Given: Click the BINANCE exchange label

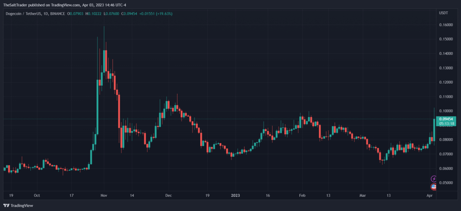Looking at the screenshot, I should click(x=57, y=13).
